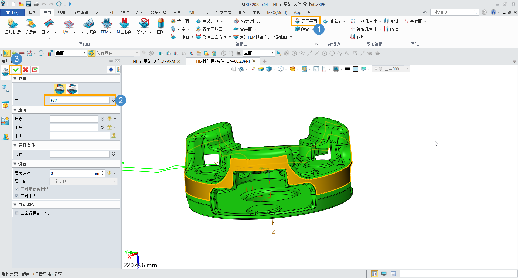Click the 基准面 command
The height and width of the screenshot is (278, 518).
coord(413,21)
